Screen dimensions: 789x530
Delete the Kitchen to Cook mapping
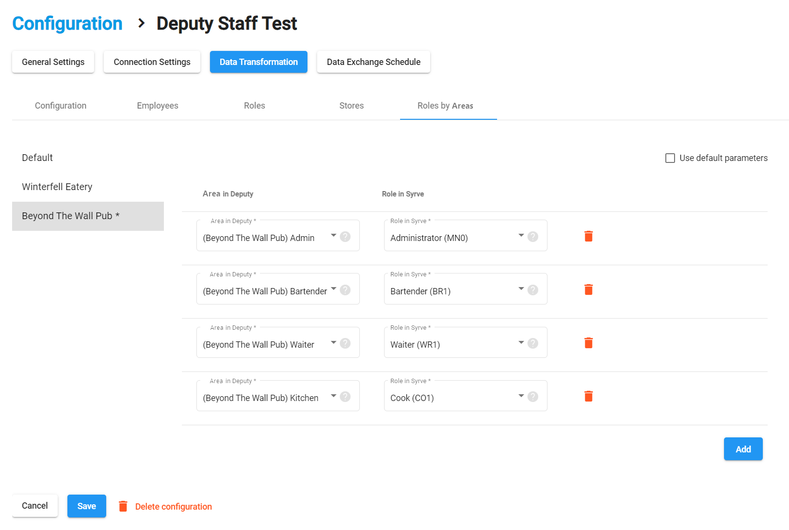[588, 396]
